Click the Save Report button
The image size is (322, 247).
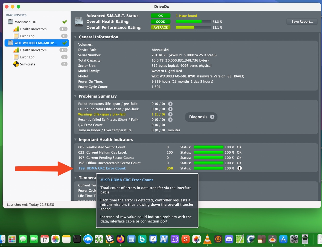click(x=302, y=22)
